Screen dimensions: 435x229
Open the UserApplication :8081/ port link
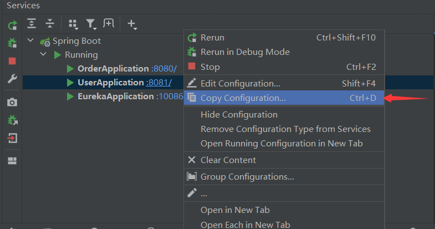(158, 83)
